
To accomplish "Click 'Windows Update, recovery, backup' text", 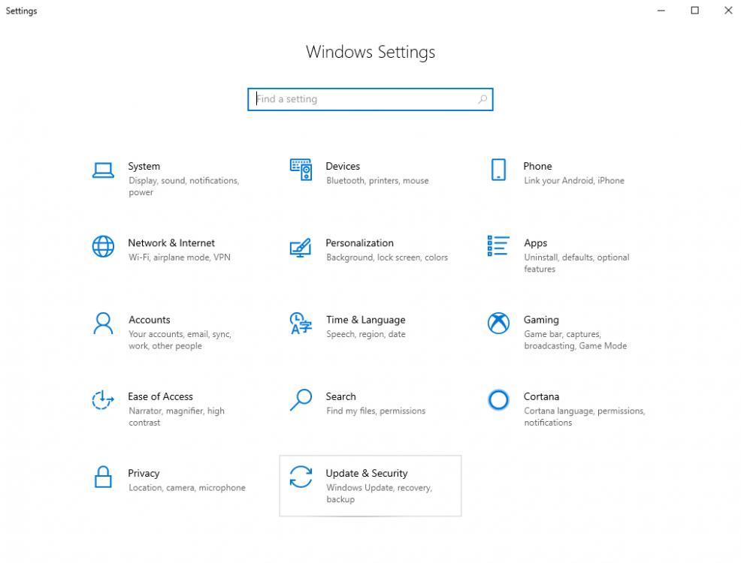I will click(x=379, y=494).
